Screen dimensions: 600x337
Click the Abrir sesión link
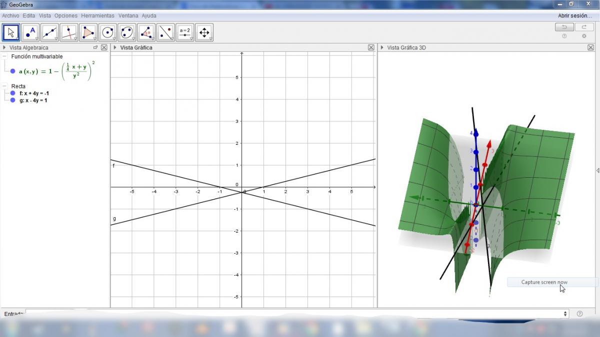click(574, 15)
